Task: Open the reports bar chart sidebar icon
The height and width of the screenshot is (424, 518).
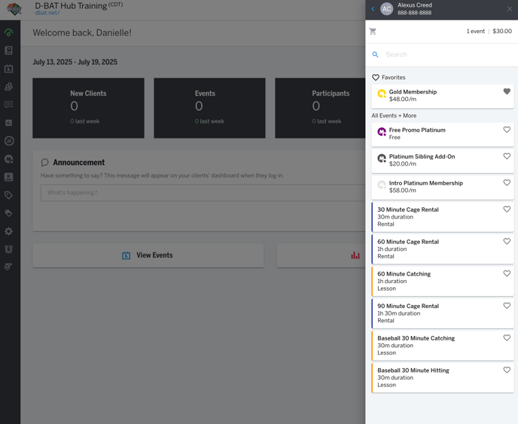Action: (8, 123)
